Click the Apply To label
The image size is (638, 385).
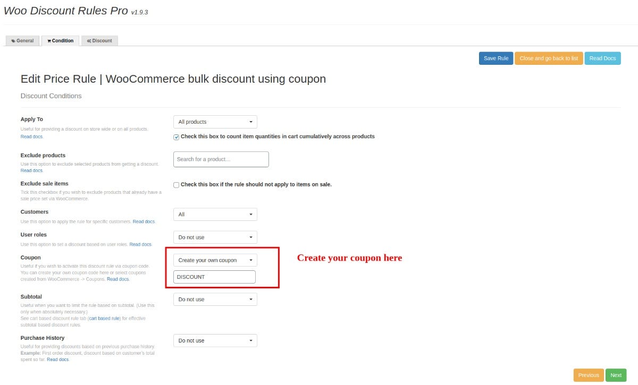coord(32,119)
